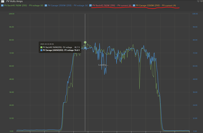Click green axis label 48.00
The width and height of the screenshot is (203, 133).
click(x=11, y=79)
